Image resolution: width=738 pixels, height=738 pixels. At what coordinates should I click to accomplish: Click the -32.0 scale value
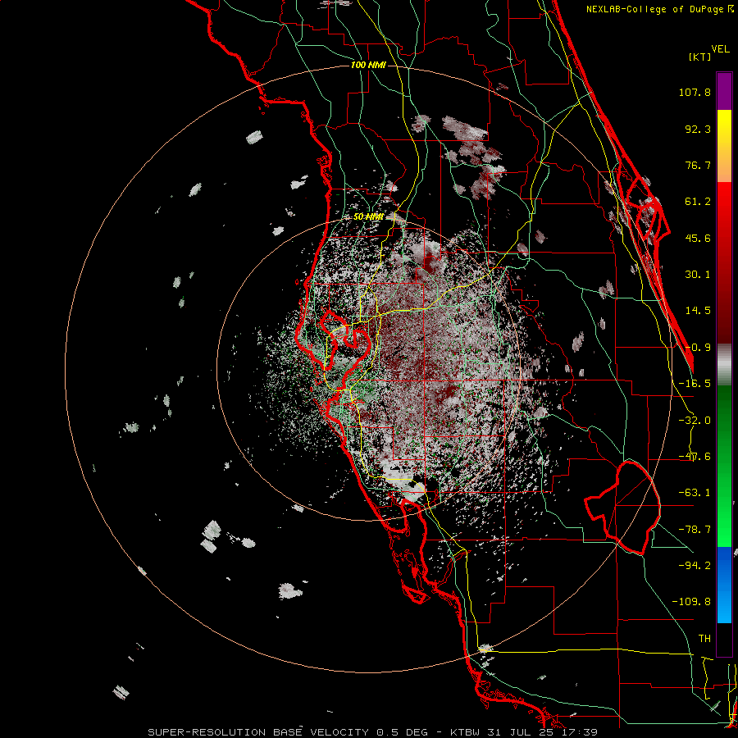pyautogui.click(x=695, y=421)
